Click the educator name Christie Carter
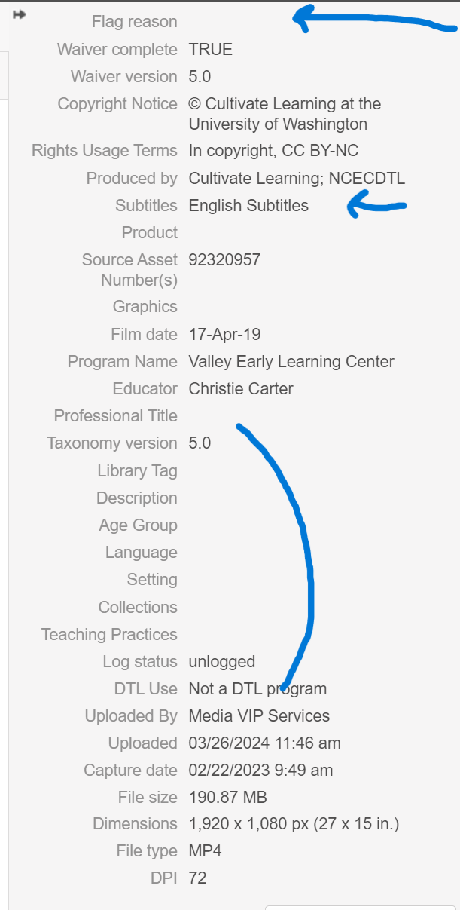 click(x=241, y=389)
